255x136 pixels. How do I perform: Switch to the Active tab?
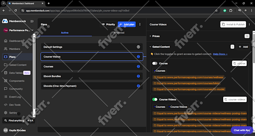coord(64,33)
